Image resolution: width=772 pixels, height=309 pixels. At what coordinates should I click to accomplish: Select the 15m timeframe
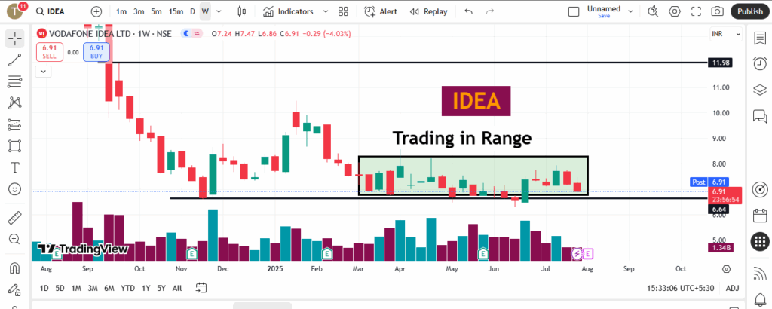tap(175, 11)
